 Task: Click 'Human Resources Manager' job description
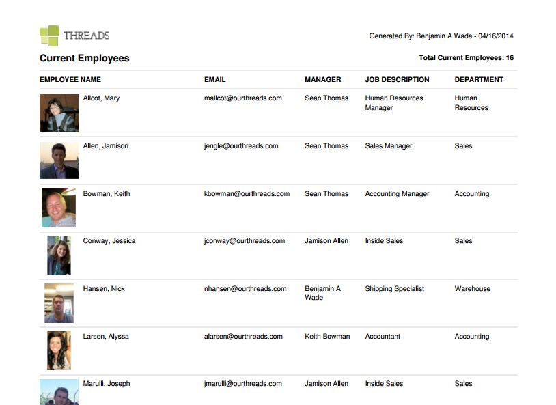394,103
